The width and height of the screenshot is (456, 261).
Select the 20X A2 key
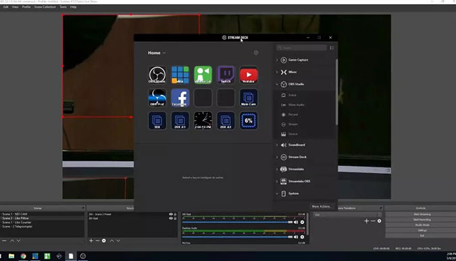[226, 120]
